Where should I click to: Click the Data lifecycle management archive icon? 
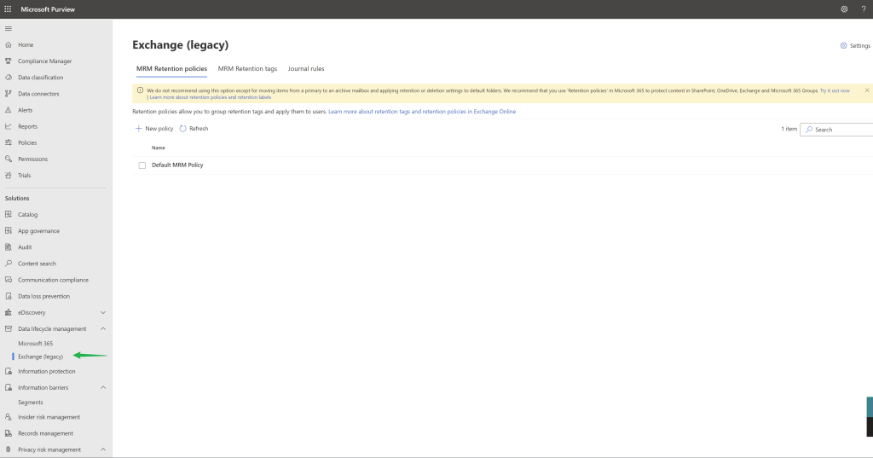[x=9, y=328]
